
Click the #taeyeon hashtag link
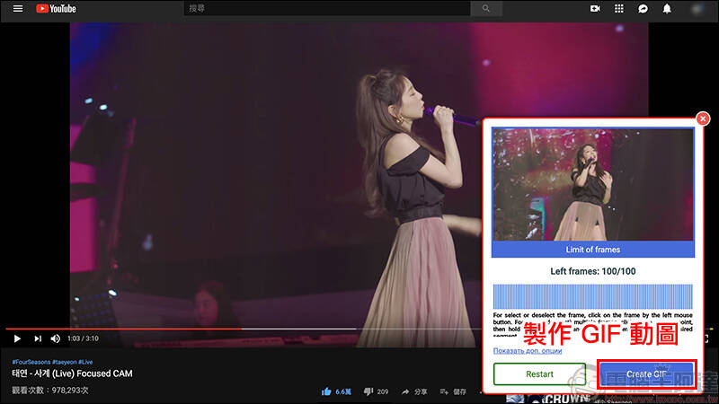click(x=64, y=362)
